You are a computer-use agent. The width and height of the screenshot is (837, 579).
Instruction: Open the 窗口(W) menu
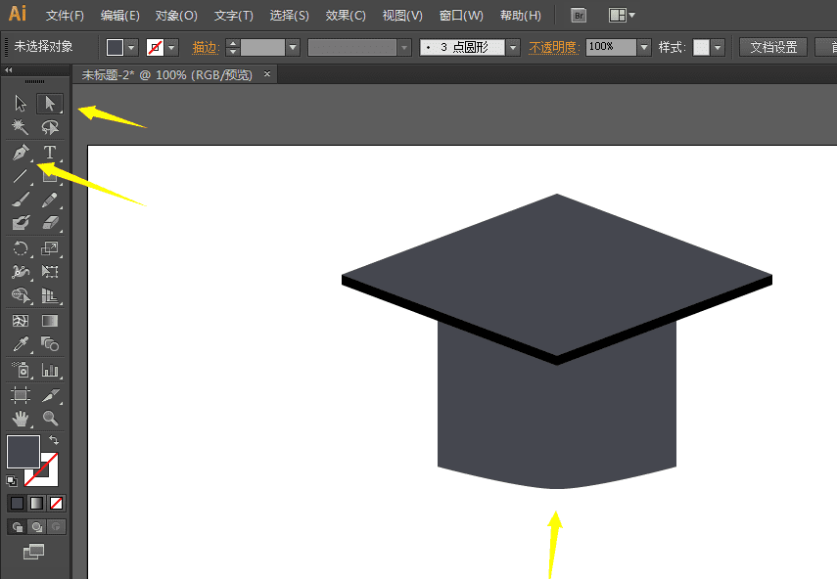460,16
